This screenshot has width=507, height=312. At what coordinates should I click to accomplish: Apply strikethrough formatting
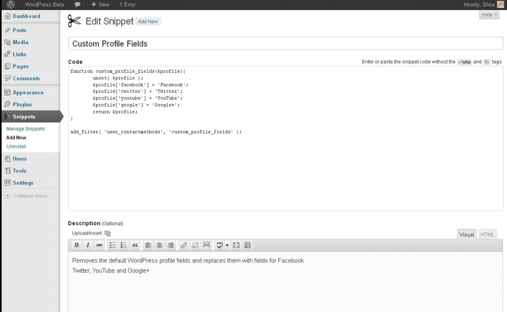(x=100, y=245)
